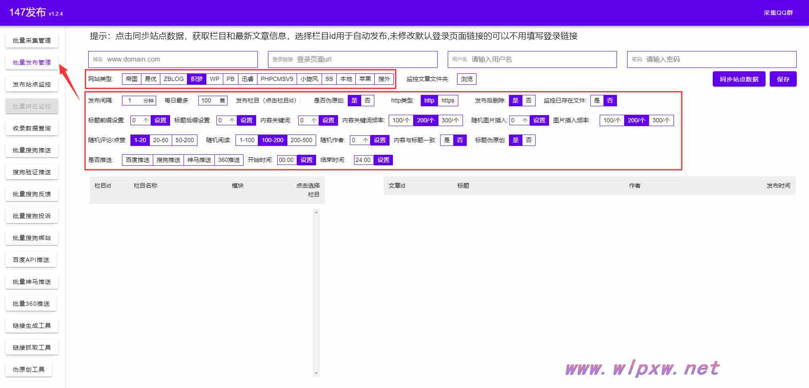Focus the 密码 input field
This screenshot has height=388, width=809.
(712, 59)
